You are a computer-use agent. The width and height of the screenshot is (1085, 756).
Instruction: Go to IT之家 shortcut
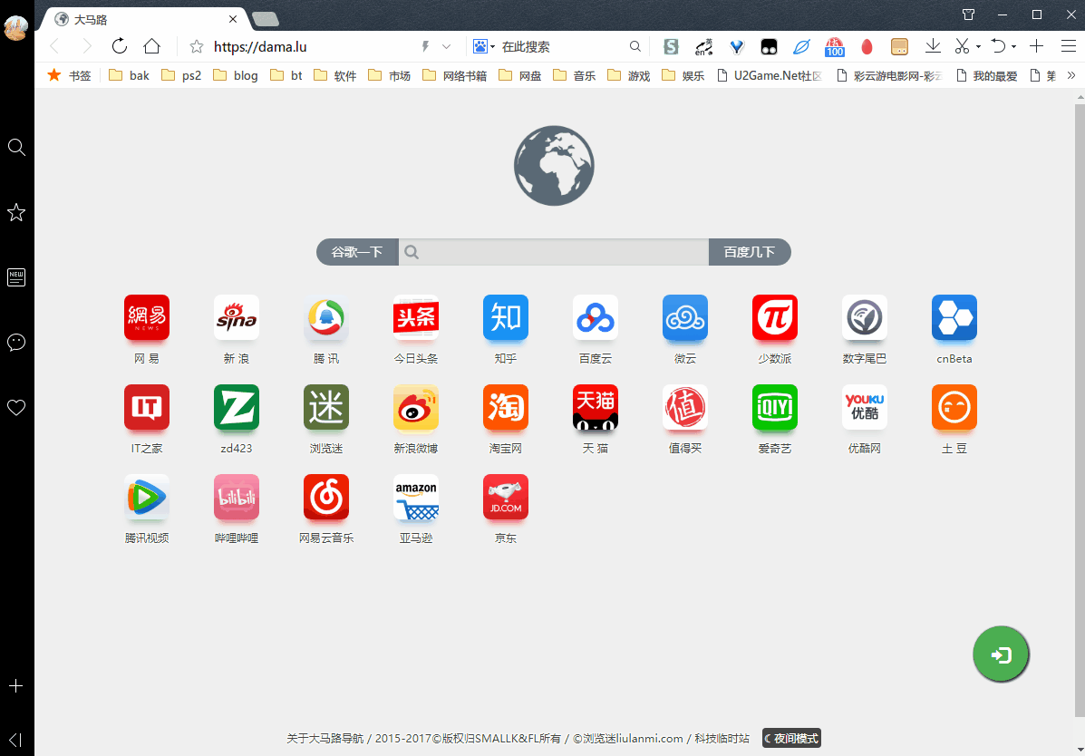[147, 407]
